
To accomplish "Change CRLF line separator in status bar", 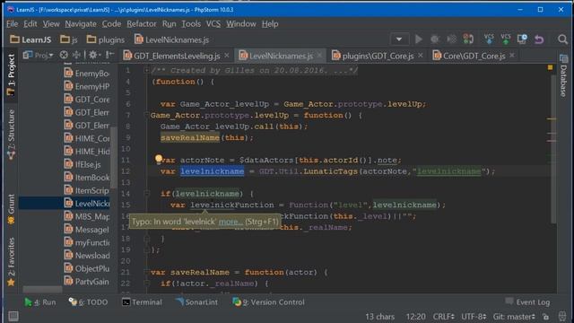I will click(x=444, y=317).
